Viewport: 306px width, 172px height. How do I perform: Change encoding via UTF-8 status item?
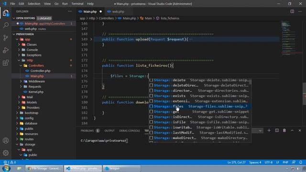[269, 162]
